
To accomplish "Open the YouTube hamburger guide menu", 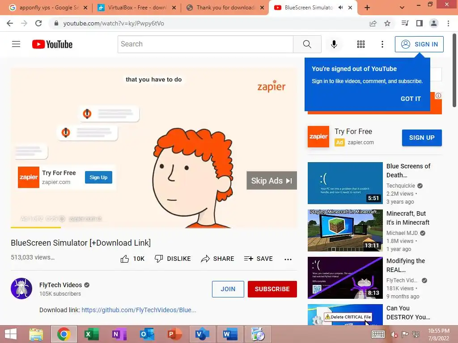I will (x=16, y=44).
